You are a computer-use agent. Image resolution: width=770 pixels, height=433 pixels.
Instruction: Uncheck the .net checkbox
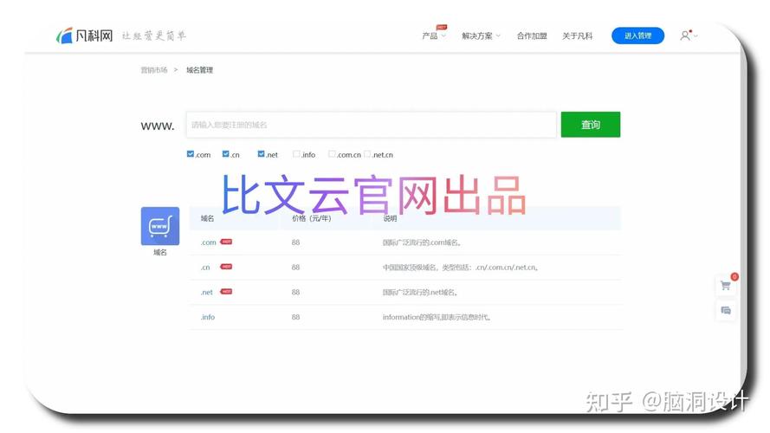point(261,153)
